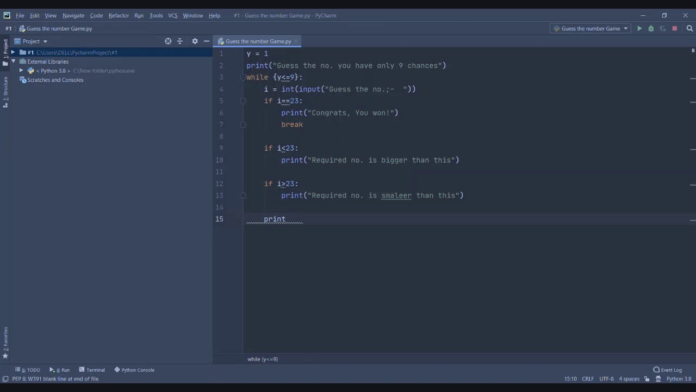Screen dimensions: 696x392
Task: Click the misspelled word smaleer
Action: pyautogui.click(x=396, y=195)
